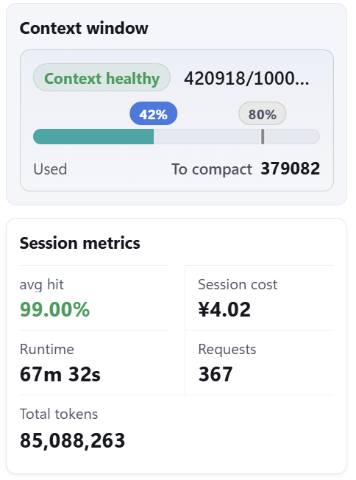Click the Context window heading
This screenshot has width=356, height=480.
(x=84, y=28)
